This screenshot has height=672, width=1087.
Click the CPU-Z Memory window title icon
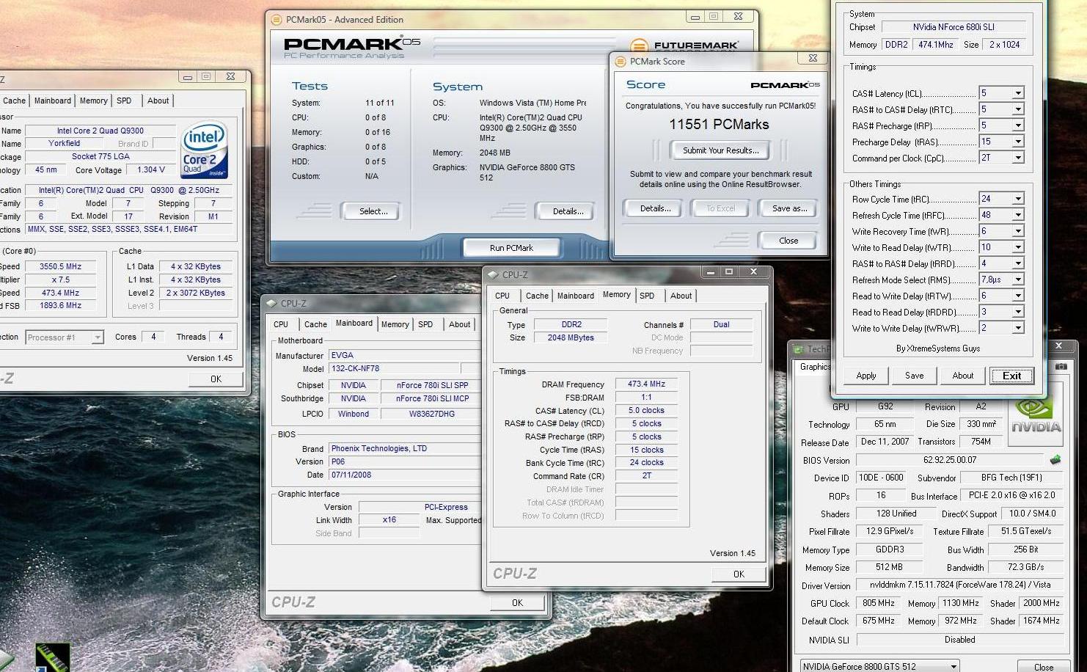(492, 274)
